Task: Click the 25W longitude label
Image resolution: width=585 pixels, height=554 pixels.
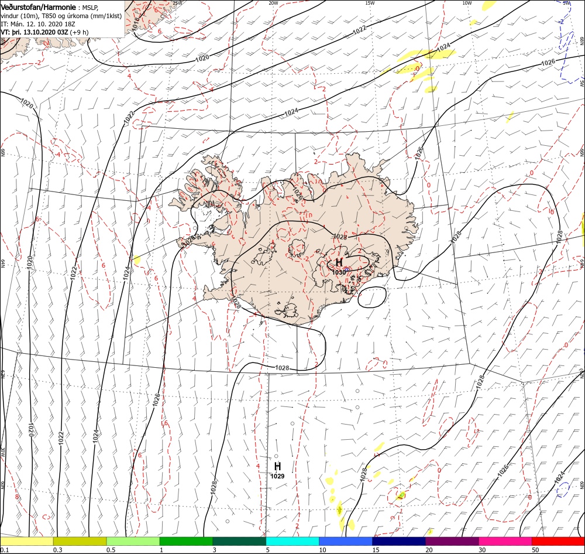Action: click(x=178, y=3)
